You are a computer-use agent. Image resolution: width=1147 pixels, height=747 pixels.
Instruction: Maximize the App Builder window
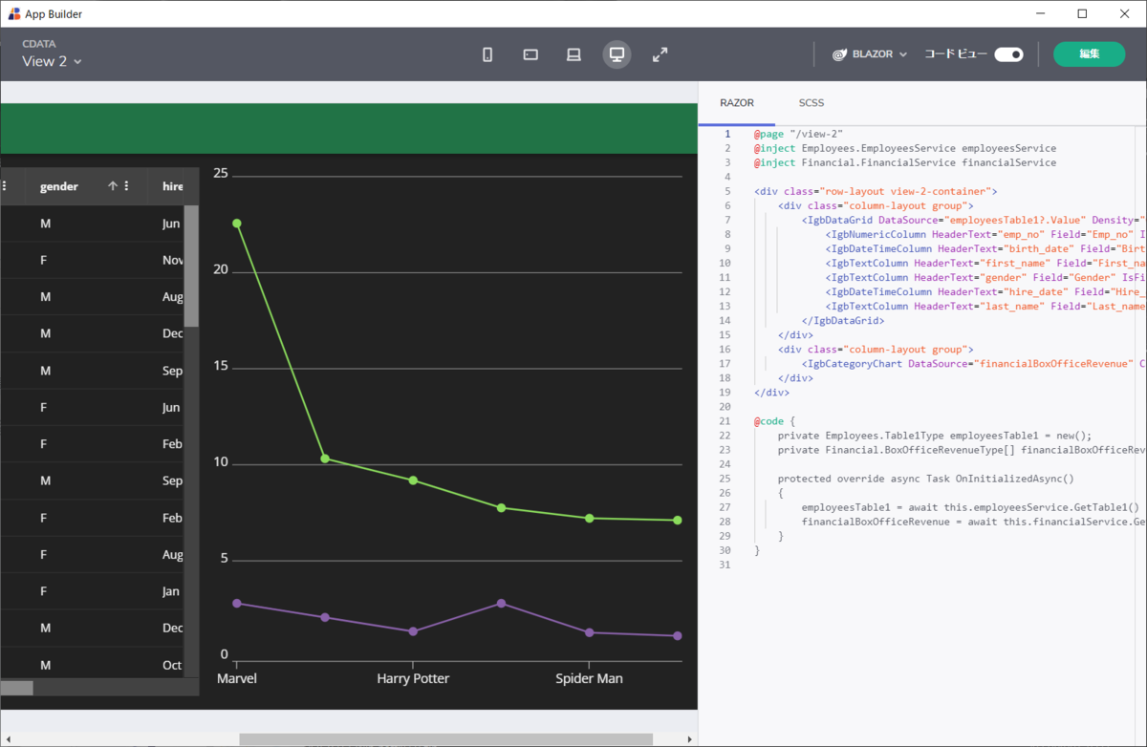pos(1082,13)
